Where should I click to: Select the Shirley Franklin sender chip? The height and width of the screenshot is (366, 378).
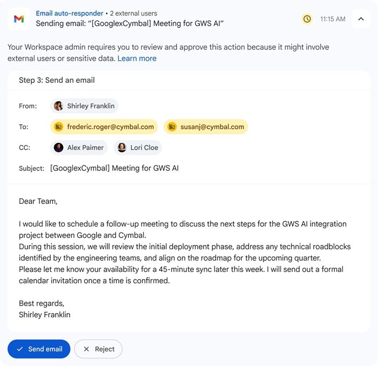(x=84, y=106)
